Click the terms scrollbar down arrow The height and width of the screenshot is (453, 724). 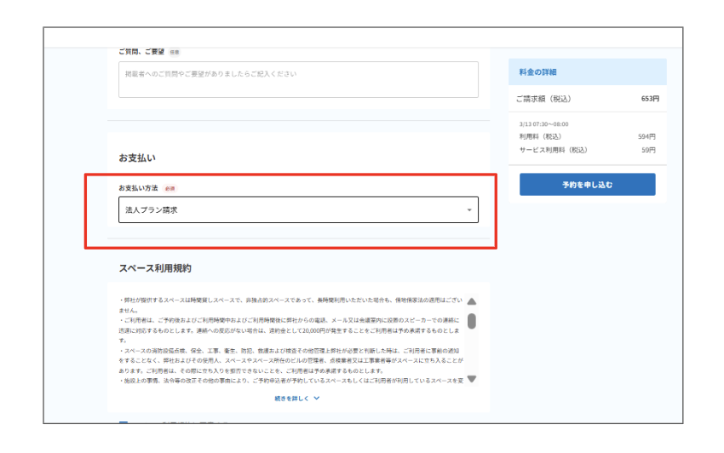pos(471,379)
